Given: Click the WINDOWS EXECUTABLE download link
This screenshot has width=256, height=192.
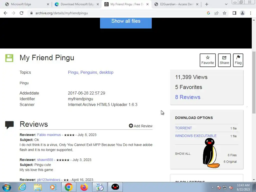Looking at the screenshot, I should click(196, 136).
